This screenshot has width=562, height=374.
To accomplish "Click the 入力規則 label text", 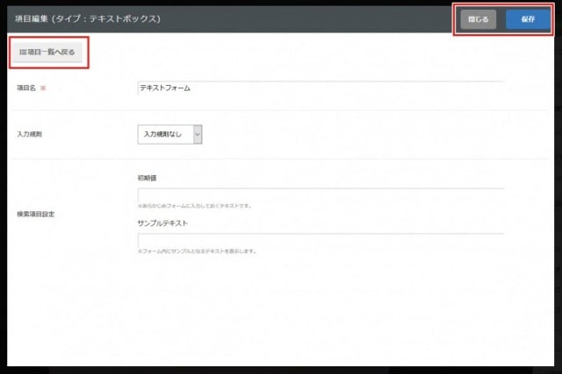I will (29, 134).
